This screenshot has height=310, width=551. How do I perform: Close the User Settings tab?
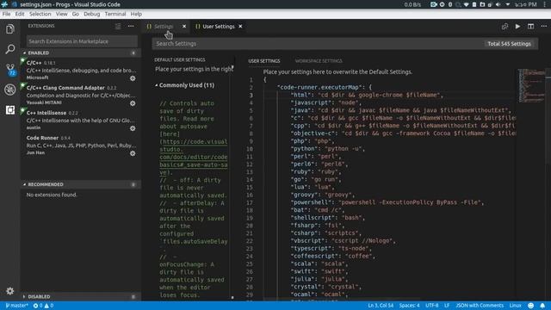coord(240,27)
